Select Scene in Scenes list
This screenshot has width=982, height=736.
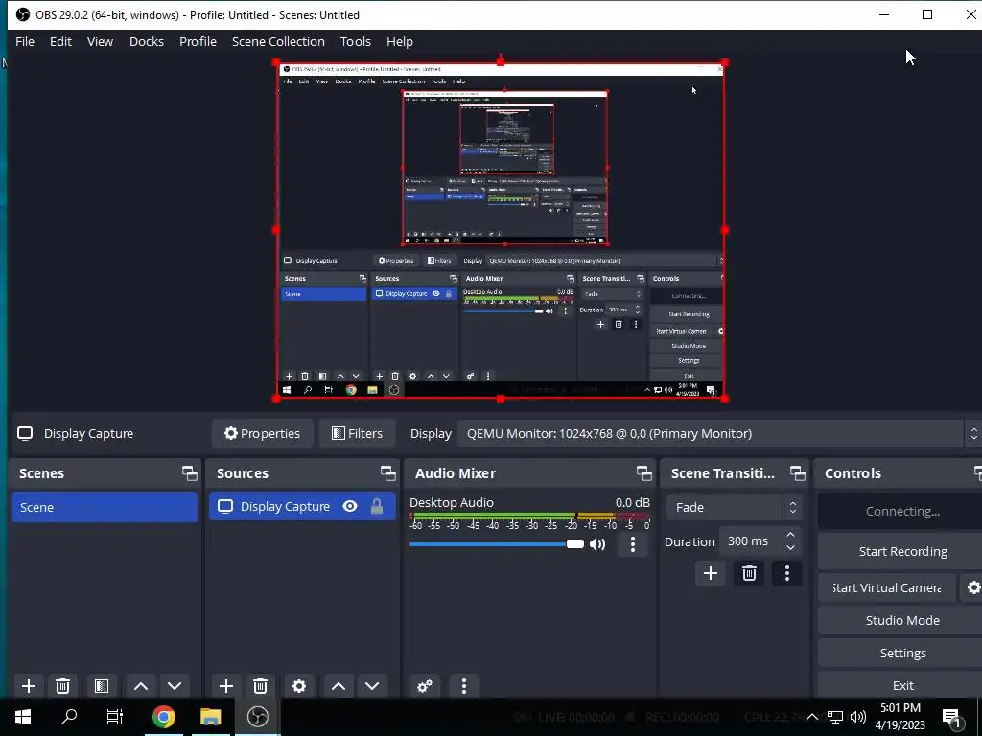pos(104,507)
